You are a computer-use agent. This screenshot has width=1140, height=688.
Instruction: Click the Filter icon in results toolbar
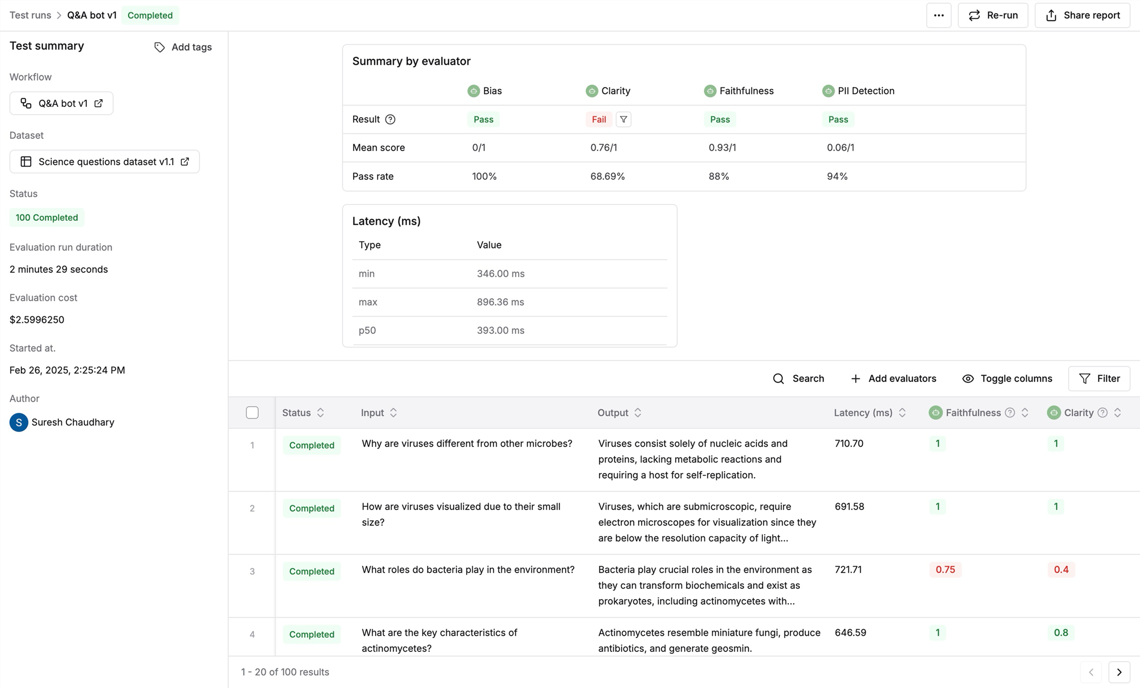[x=1099, y=378]
